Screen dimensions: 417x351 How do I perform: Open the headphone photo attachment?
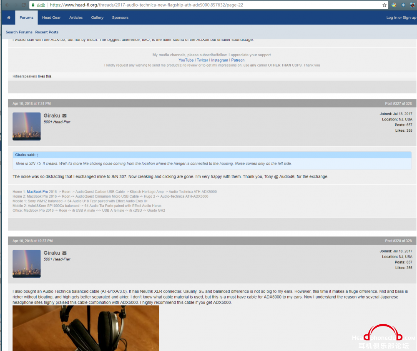85,328
